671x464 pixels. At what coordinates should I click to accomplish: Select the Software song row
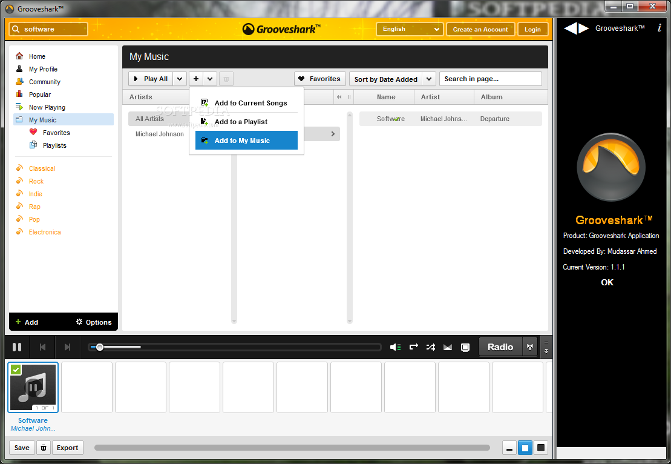451,119
